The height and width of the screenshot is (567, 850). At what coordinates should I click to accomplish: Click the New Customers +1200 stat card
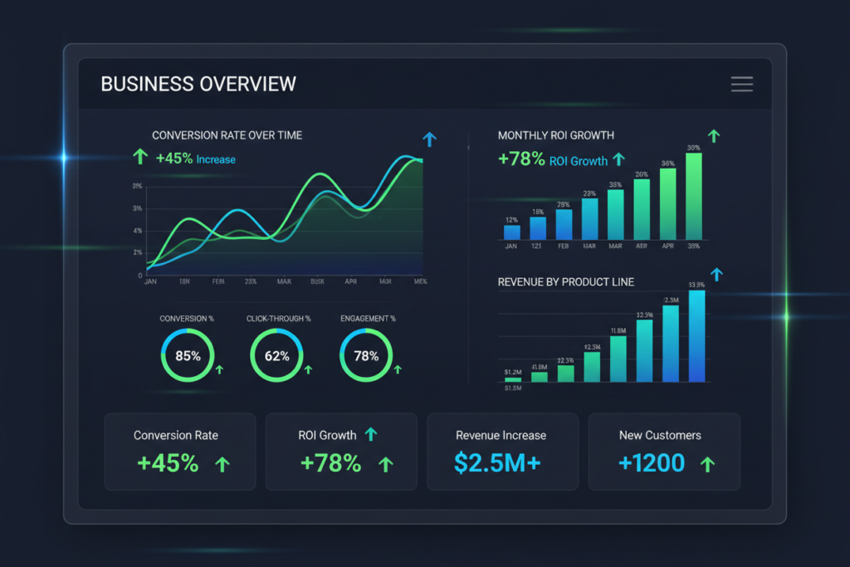[x=663, y=451]
